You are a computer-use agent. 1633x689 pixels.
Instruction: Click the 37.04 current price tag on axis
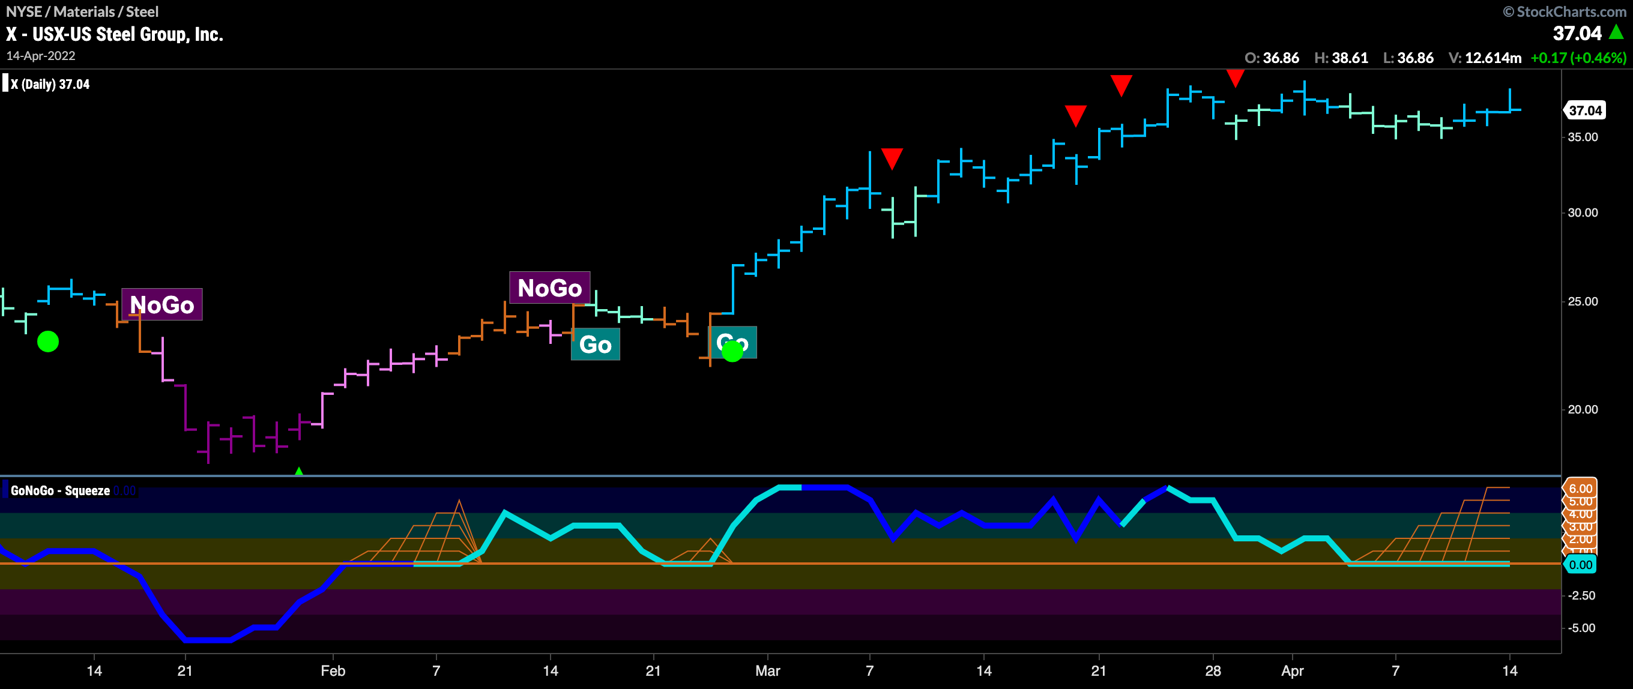pos(1586,110)
